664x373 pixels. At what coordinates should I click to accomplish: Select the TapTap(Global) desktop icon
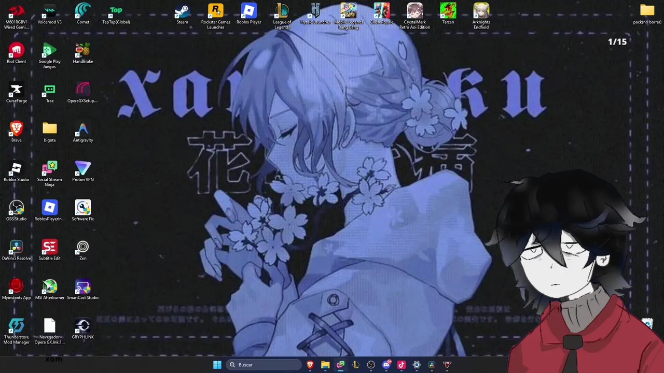pos(116,13)
